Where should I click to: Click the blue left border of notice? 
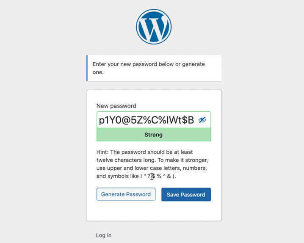tap(87, 68)
